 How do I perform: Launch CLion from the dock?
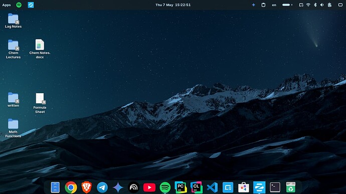(197, 187)
